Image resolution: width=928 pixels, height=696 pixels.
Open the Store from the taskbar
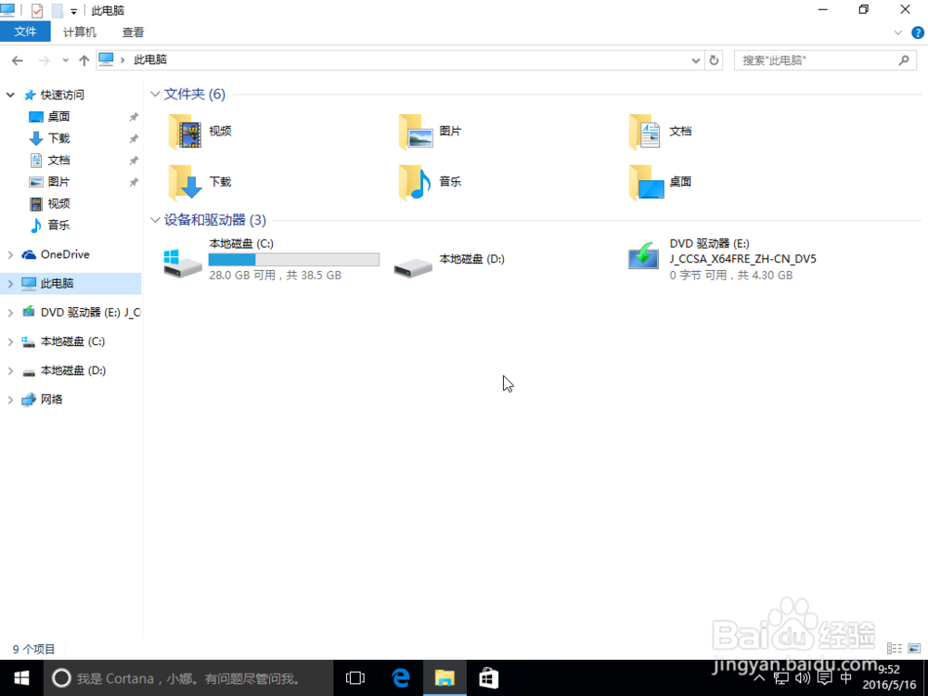point(488,678)
